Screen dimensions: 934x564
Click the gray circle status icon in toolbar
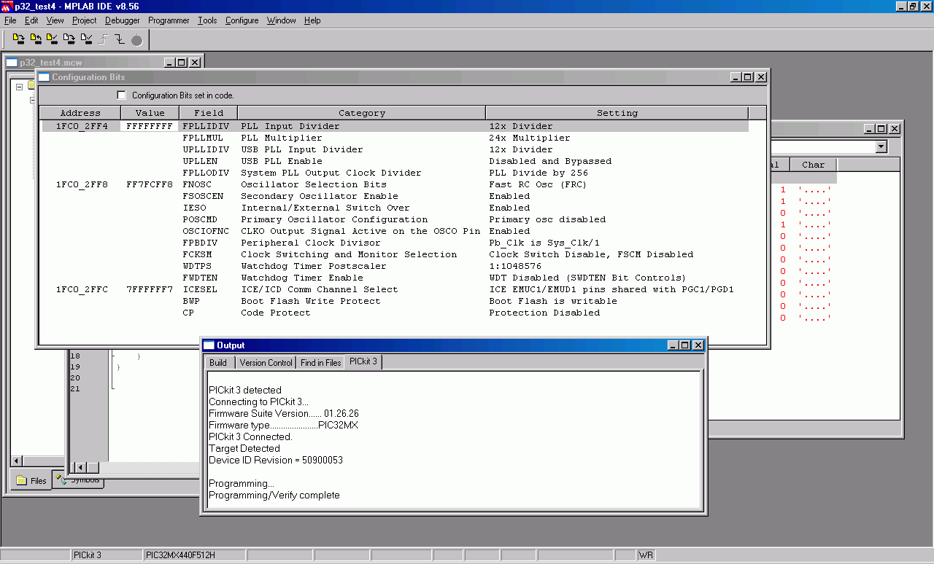[136, 39]
